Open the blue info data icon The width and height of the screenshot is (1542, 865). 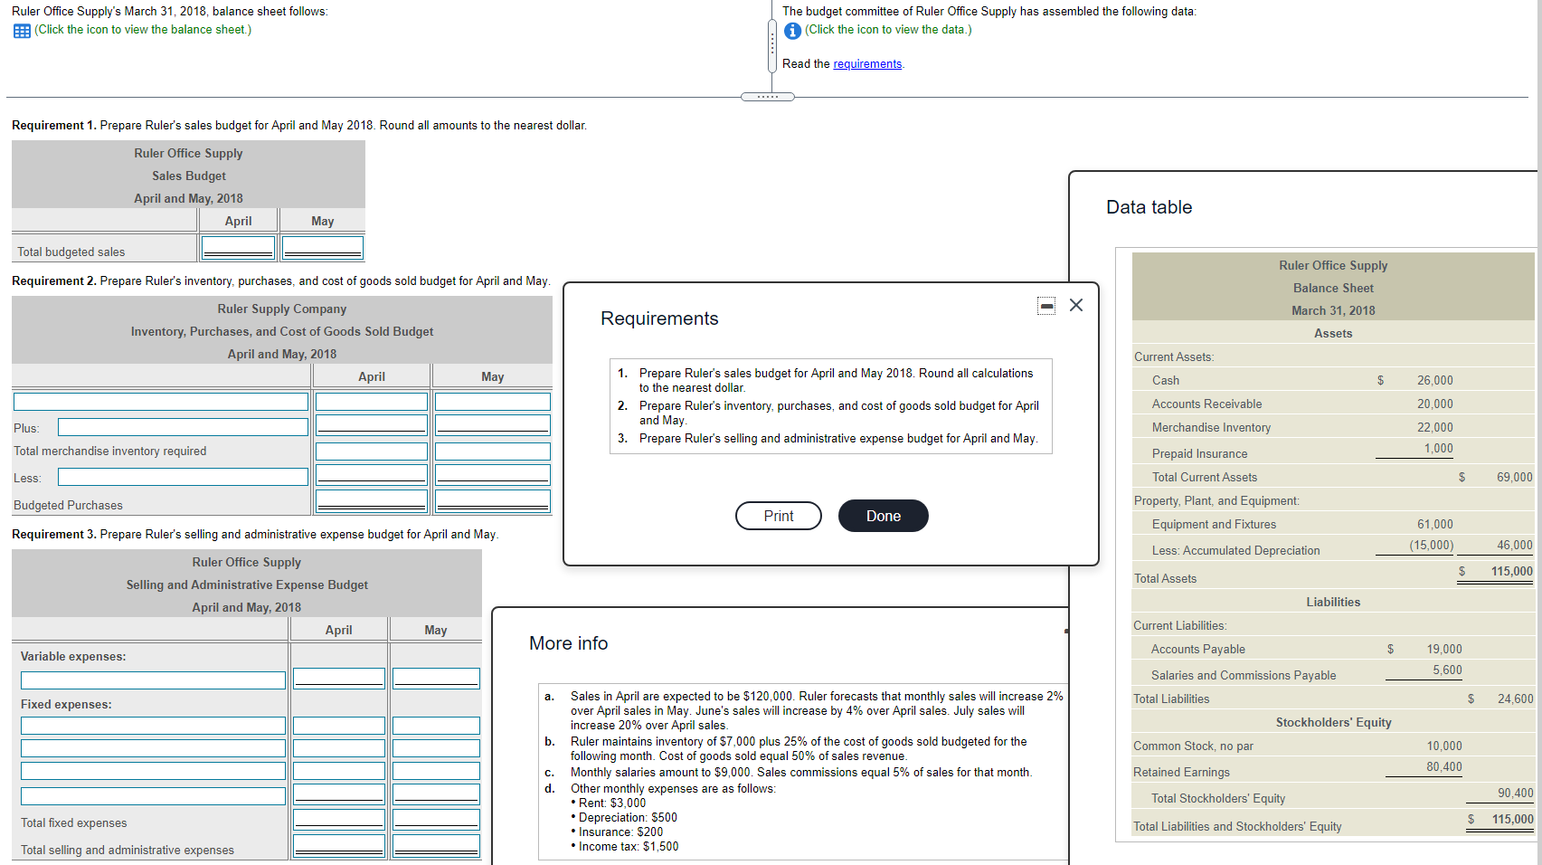tap(792, 31)
